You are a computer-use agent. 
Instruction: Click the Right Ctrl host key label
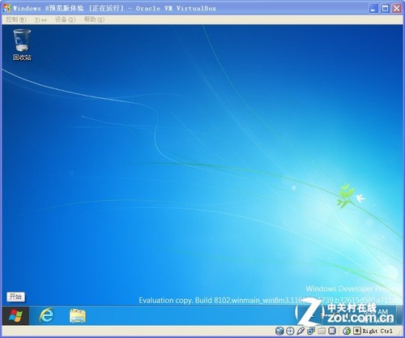(377, 331)
